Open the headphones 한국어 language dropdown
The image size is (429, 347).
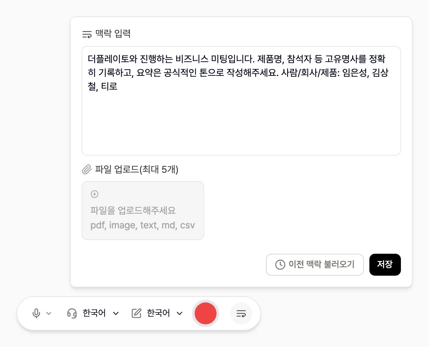101,313
